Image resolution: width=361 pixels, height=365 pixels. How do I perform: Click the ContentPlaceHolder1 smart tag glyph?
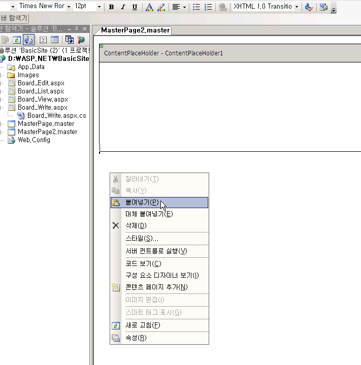coord(102,46)
